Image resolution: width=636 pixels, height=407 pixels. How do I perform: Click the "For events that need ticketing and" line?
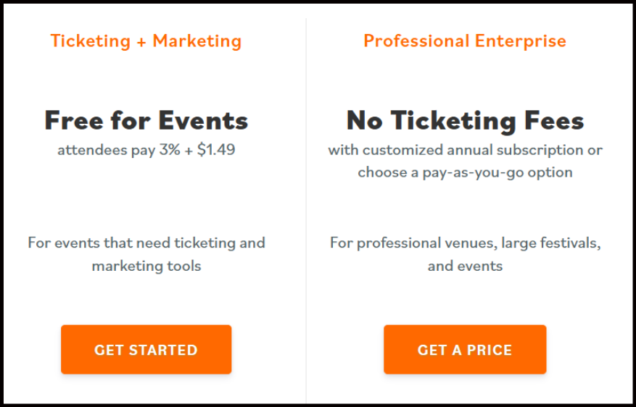click(x=146, y=243)
